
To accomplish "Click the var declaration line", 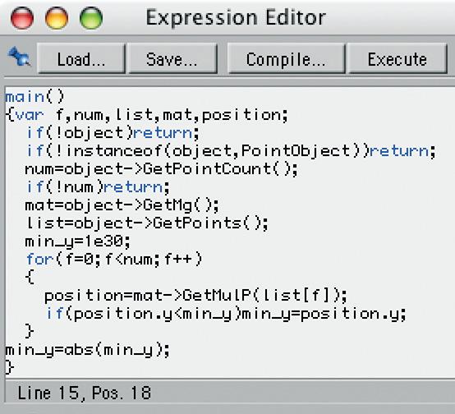I will [x=147, y=115].
